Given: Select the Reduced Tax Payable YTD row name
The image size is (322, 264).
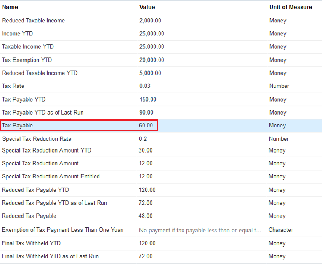Looking at the screenshot, I should [x=35, y=190].
